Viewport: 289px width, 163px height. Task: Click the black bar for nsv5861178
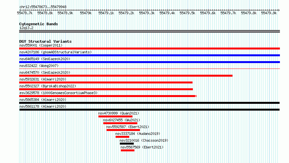[149, 110]
